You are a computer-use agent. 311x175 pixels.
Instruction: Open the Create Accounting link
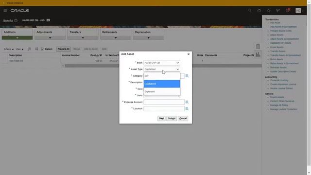[279, 80]
